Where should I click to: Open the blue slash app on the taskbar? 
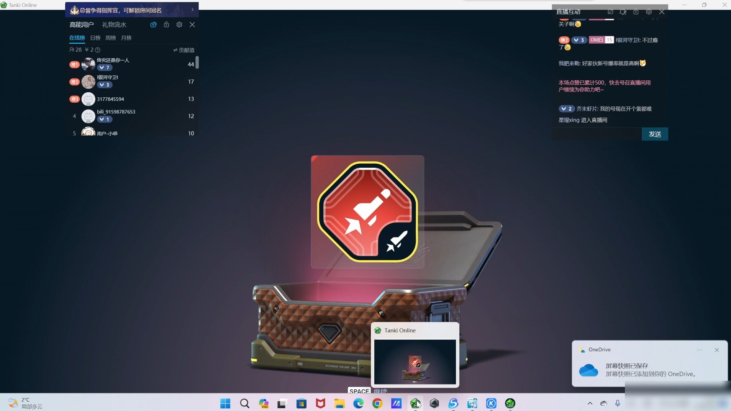coord(396,403)
